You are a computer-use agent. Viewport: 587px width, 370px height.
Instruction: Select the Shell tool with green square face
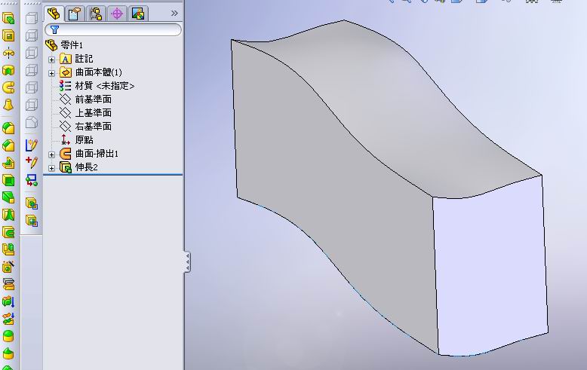(8, 180)
